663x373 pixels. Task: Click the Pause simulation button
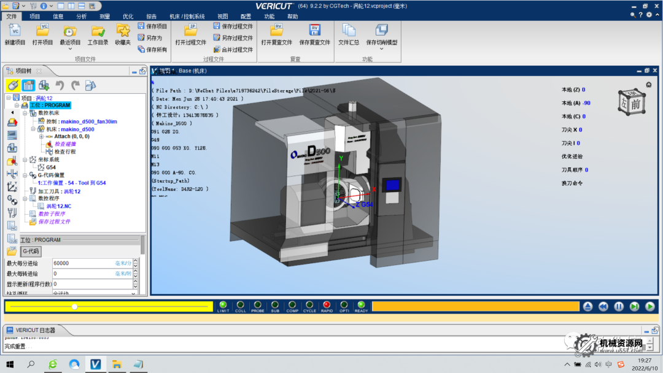pos(619,306)
